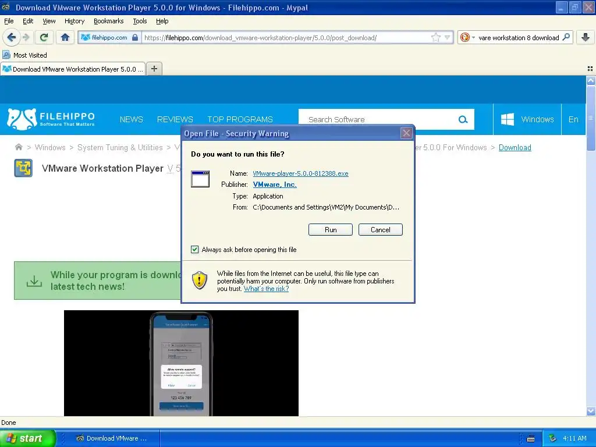Open System Tuning & Utilities breadcrumb

pos(120,147)
